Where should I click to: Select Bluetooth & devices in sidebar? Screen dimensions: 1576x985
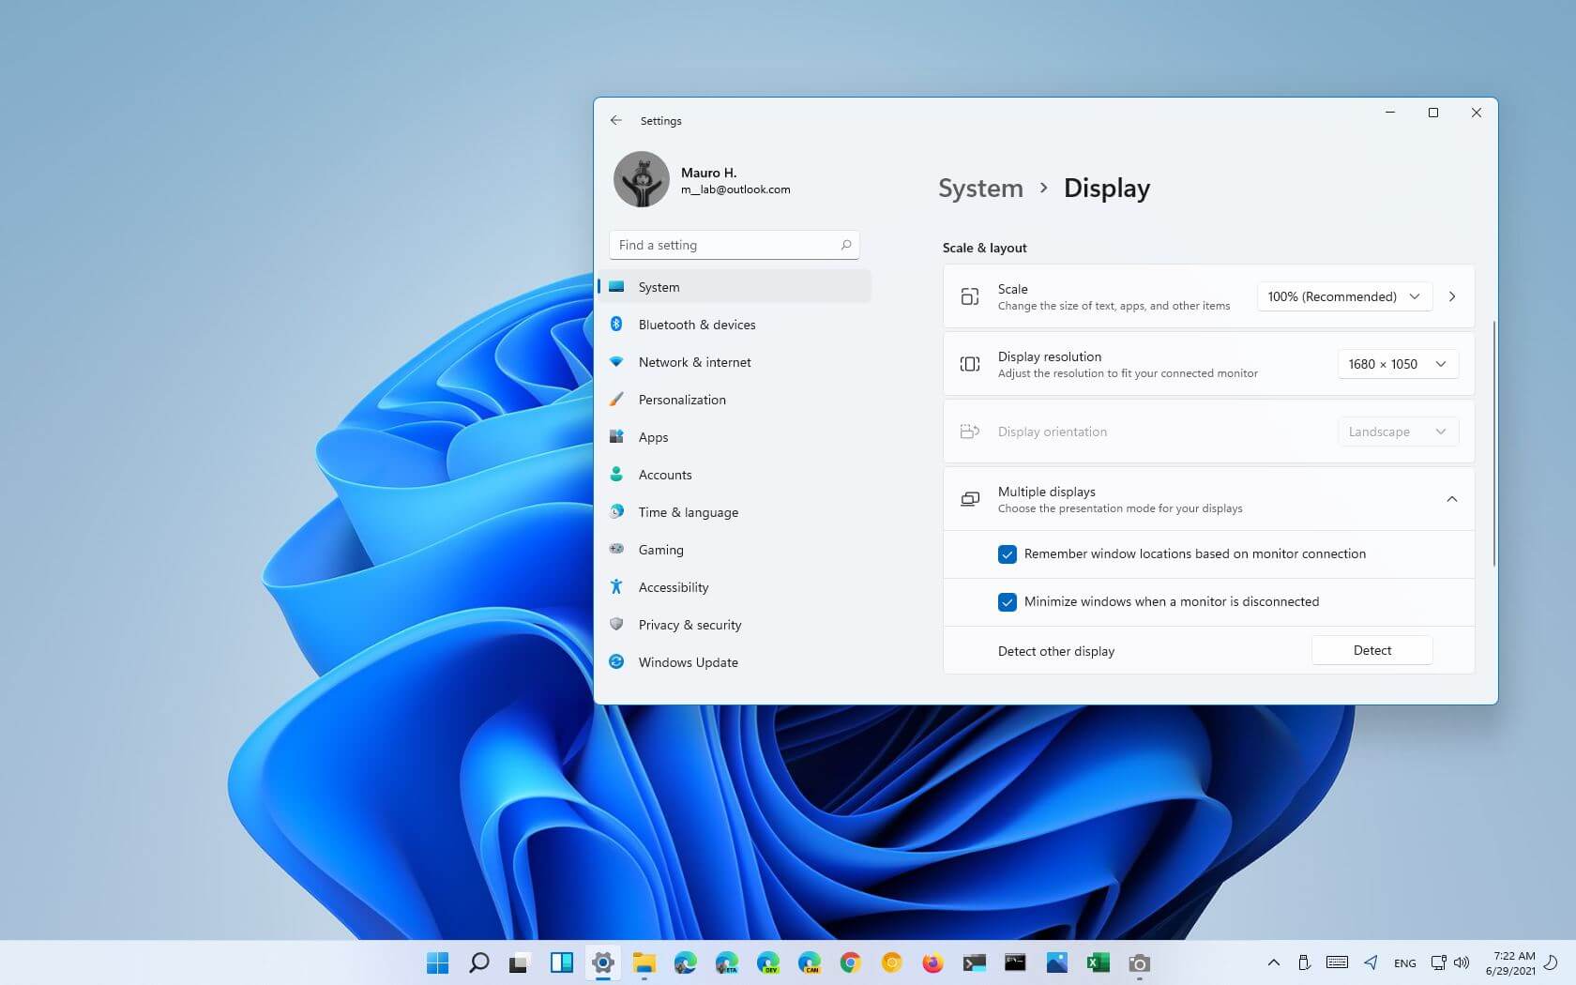(x=696, y=325)
